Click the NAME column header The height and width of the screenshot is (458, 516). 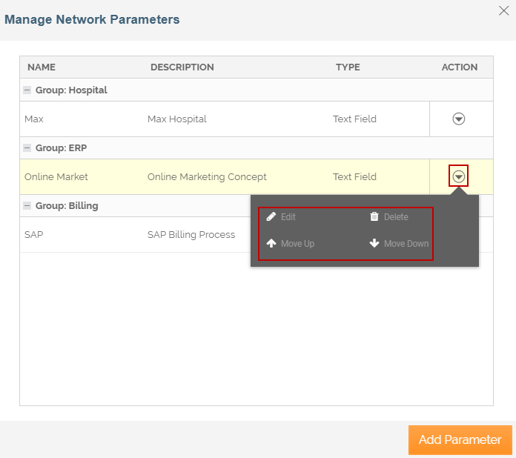pyautogui.click(x=42, y=67)
